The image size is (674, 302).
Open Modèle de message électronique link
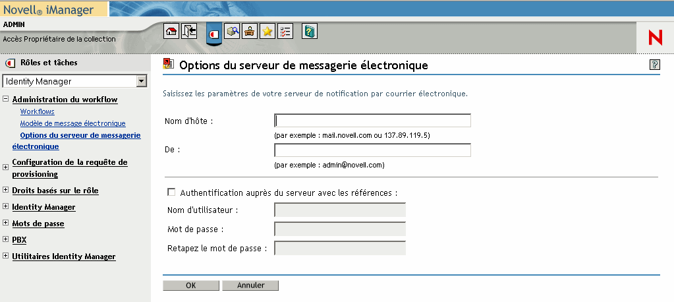(x=72, y=123)
